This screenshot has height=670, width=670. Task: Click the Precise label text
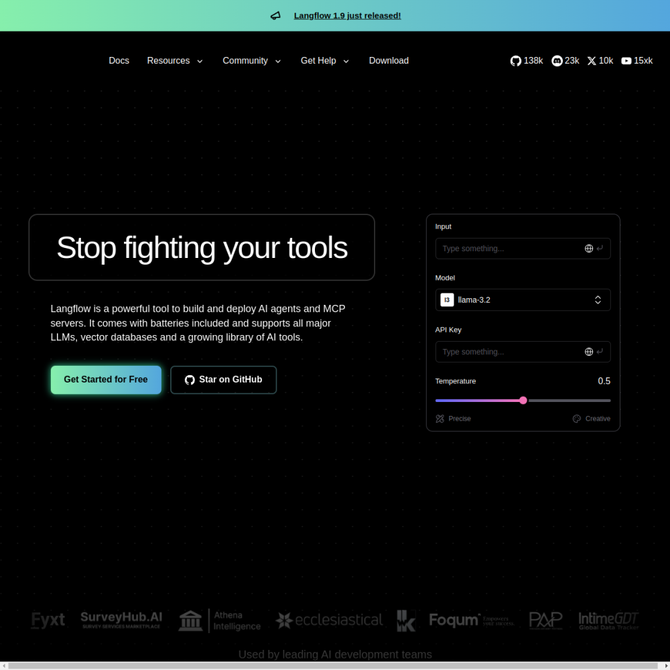[460, 418]
